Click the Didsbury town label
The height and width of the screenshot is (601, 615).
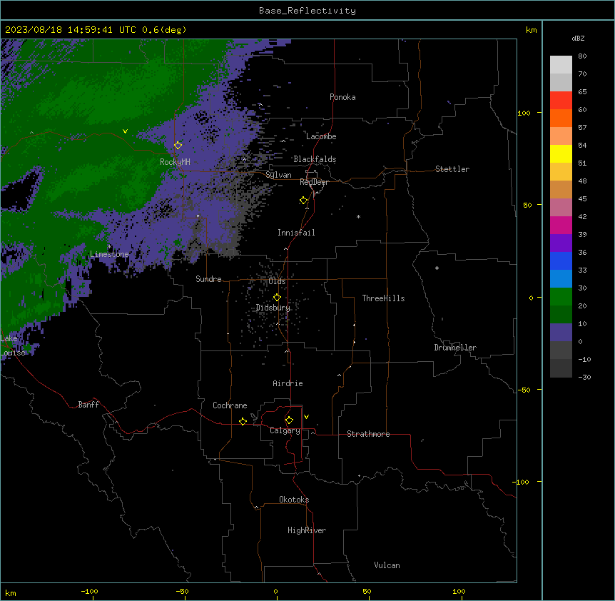tap(273, 308)
